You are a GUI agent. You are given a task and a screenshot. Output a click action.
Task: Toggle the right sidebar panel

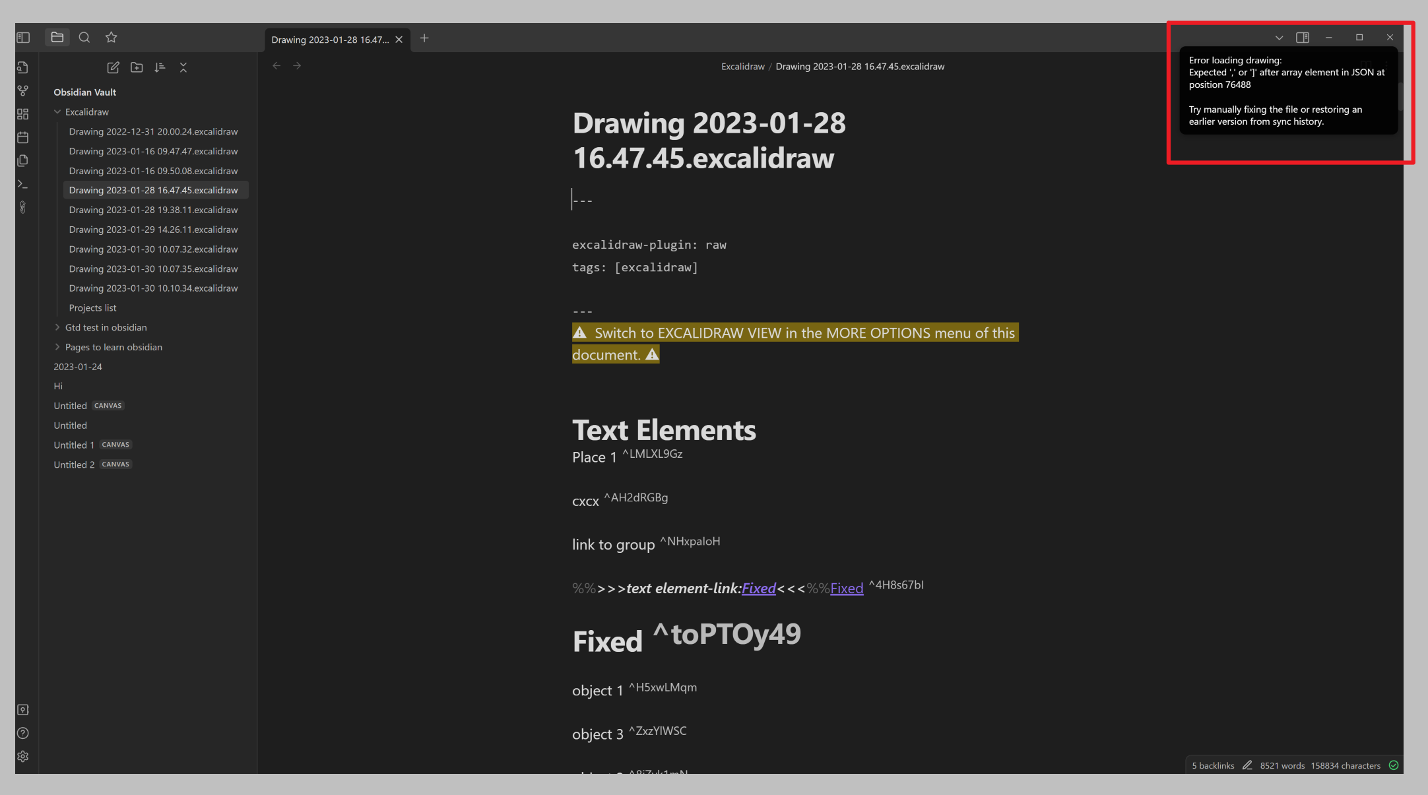coord(1303,38)
